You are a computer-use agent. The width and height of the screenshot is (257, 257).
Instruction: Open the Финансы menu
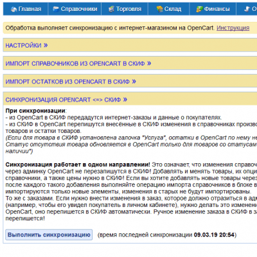click(213, 9)
